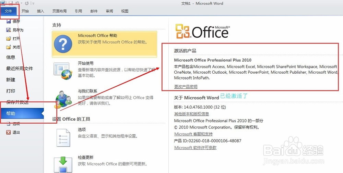
Task: Open the 其他版本和版权信息 link
Action: [191, 114]
